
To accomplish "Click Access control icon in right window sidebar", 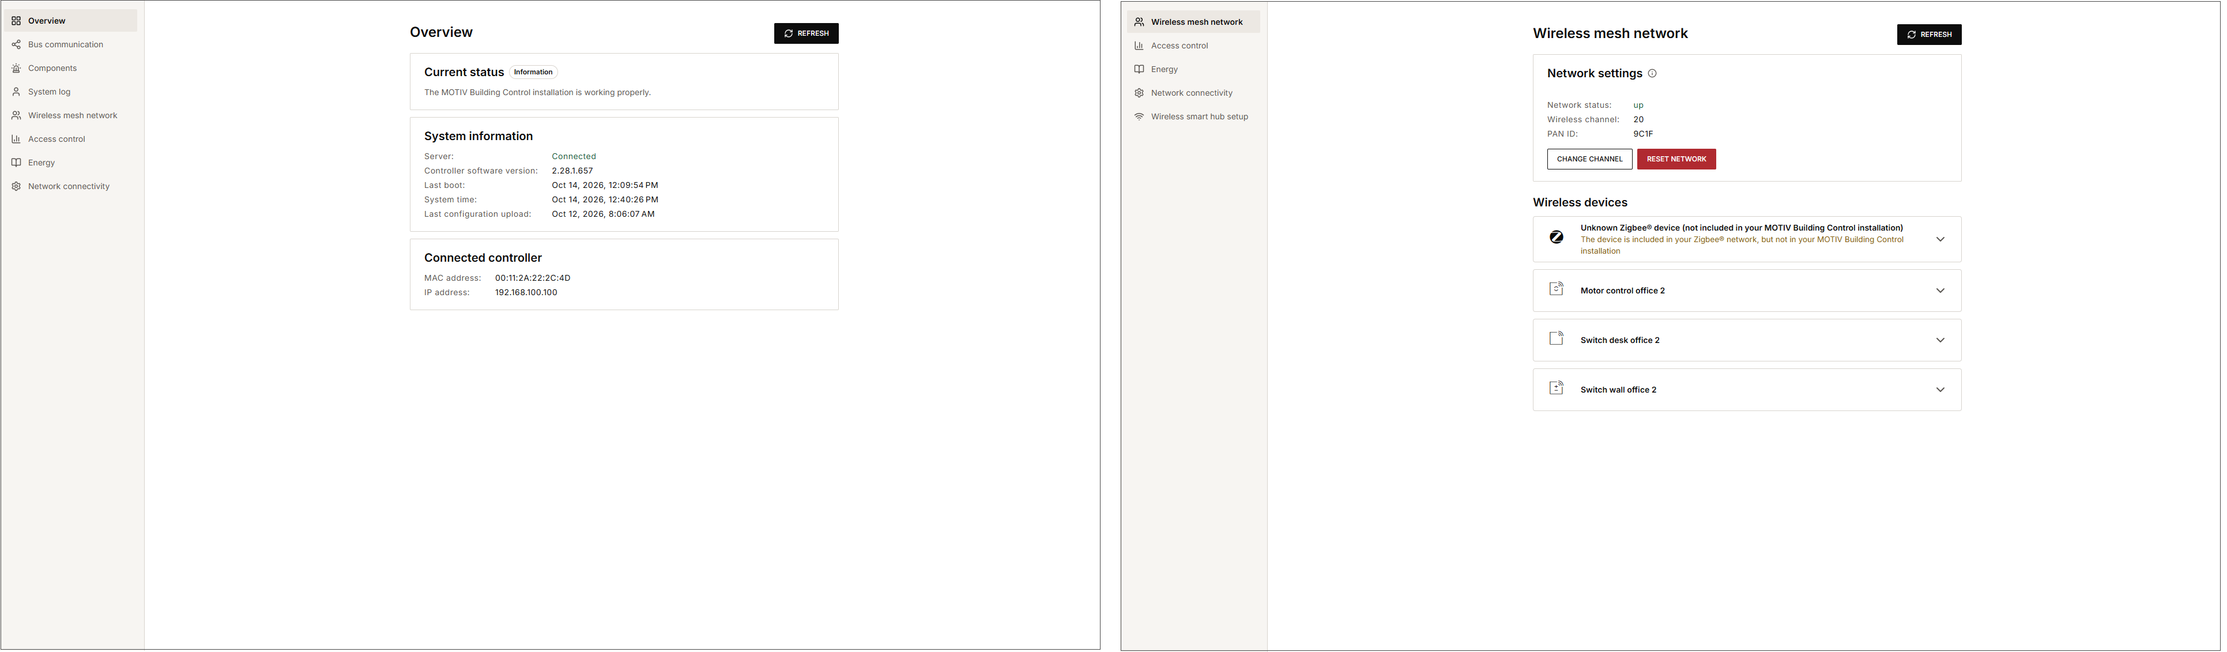I will 1139,46.
